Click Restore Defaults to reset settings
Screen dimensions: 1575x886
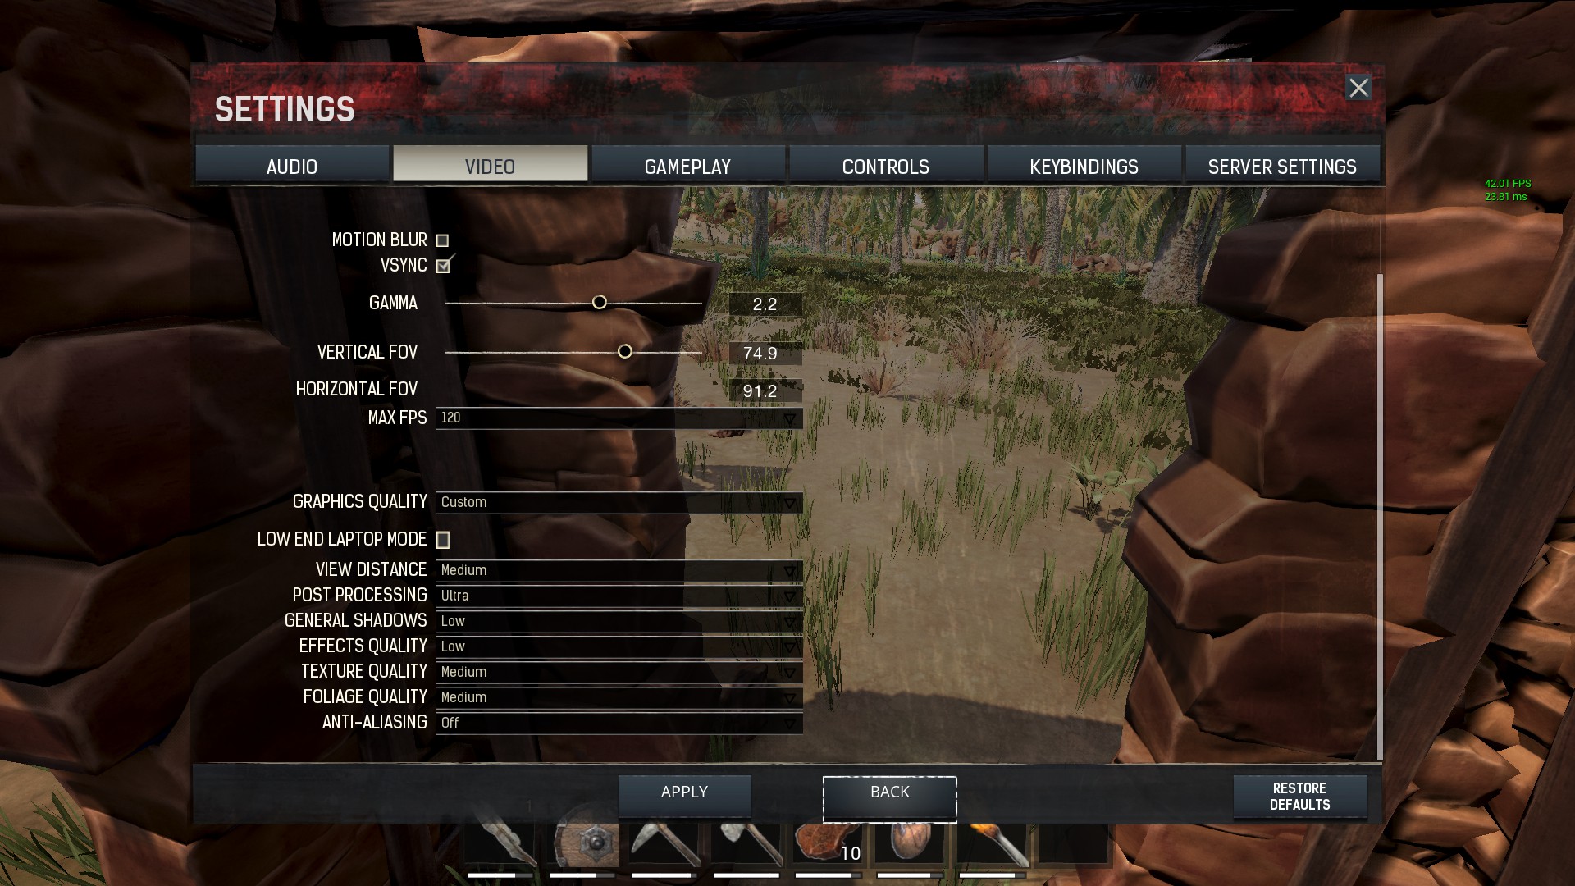[x=1299, y=797]
